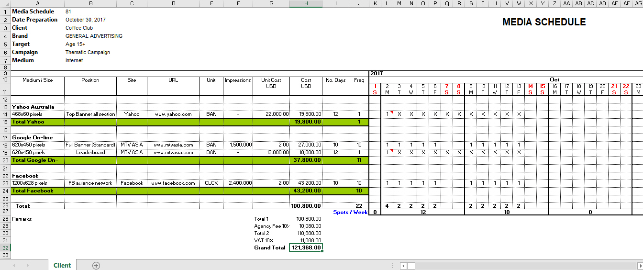This screenshot has height=270, width=643.
Task: Click the horizontal scrollbar right arrow
Action: 640,266
